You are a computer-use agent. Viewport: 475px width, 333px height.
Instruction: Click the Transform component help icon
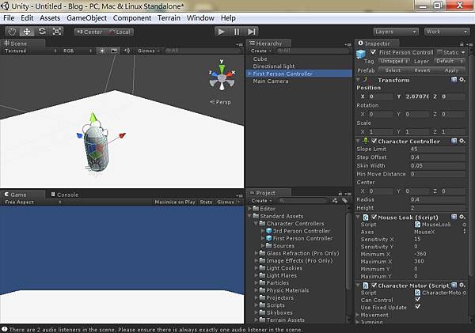point(454,80)
